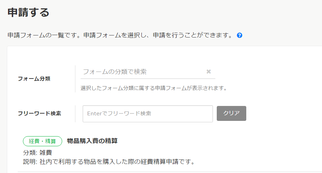Click the vertical divider beside フォーム分類

[x=75, y=79]
